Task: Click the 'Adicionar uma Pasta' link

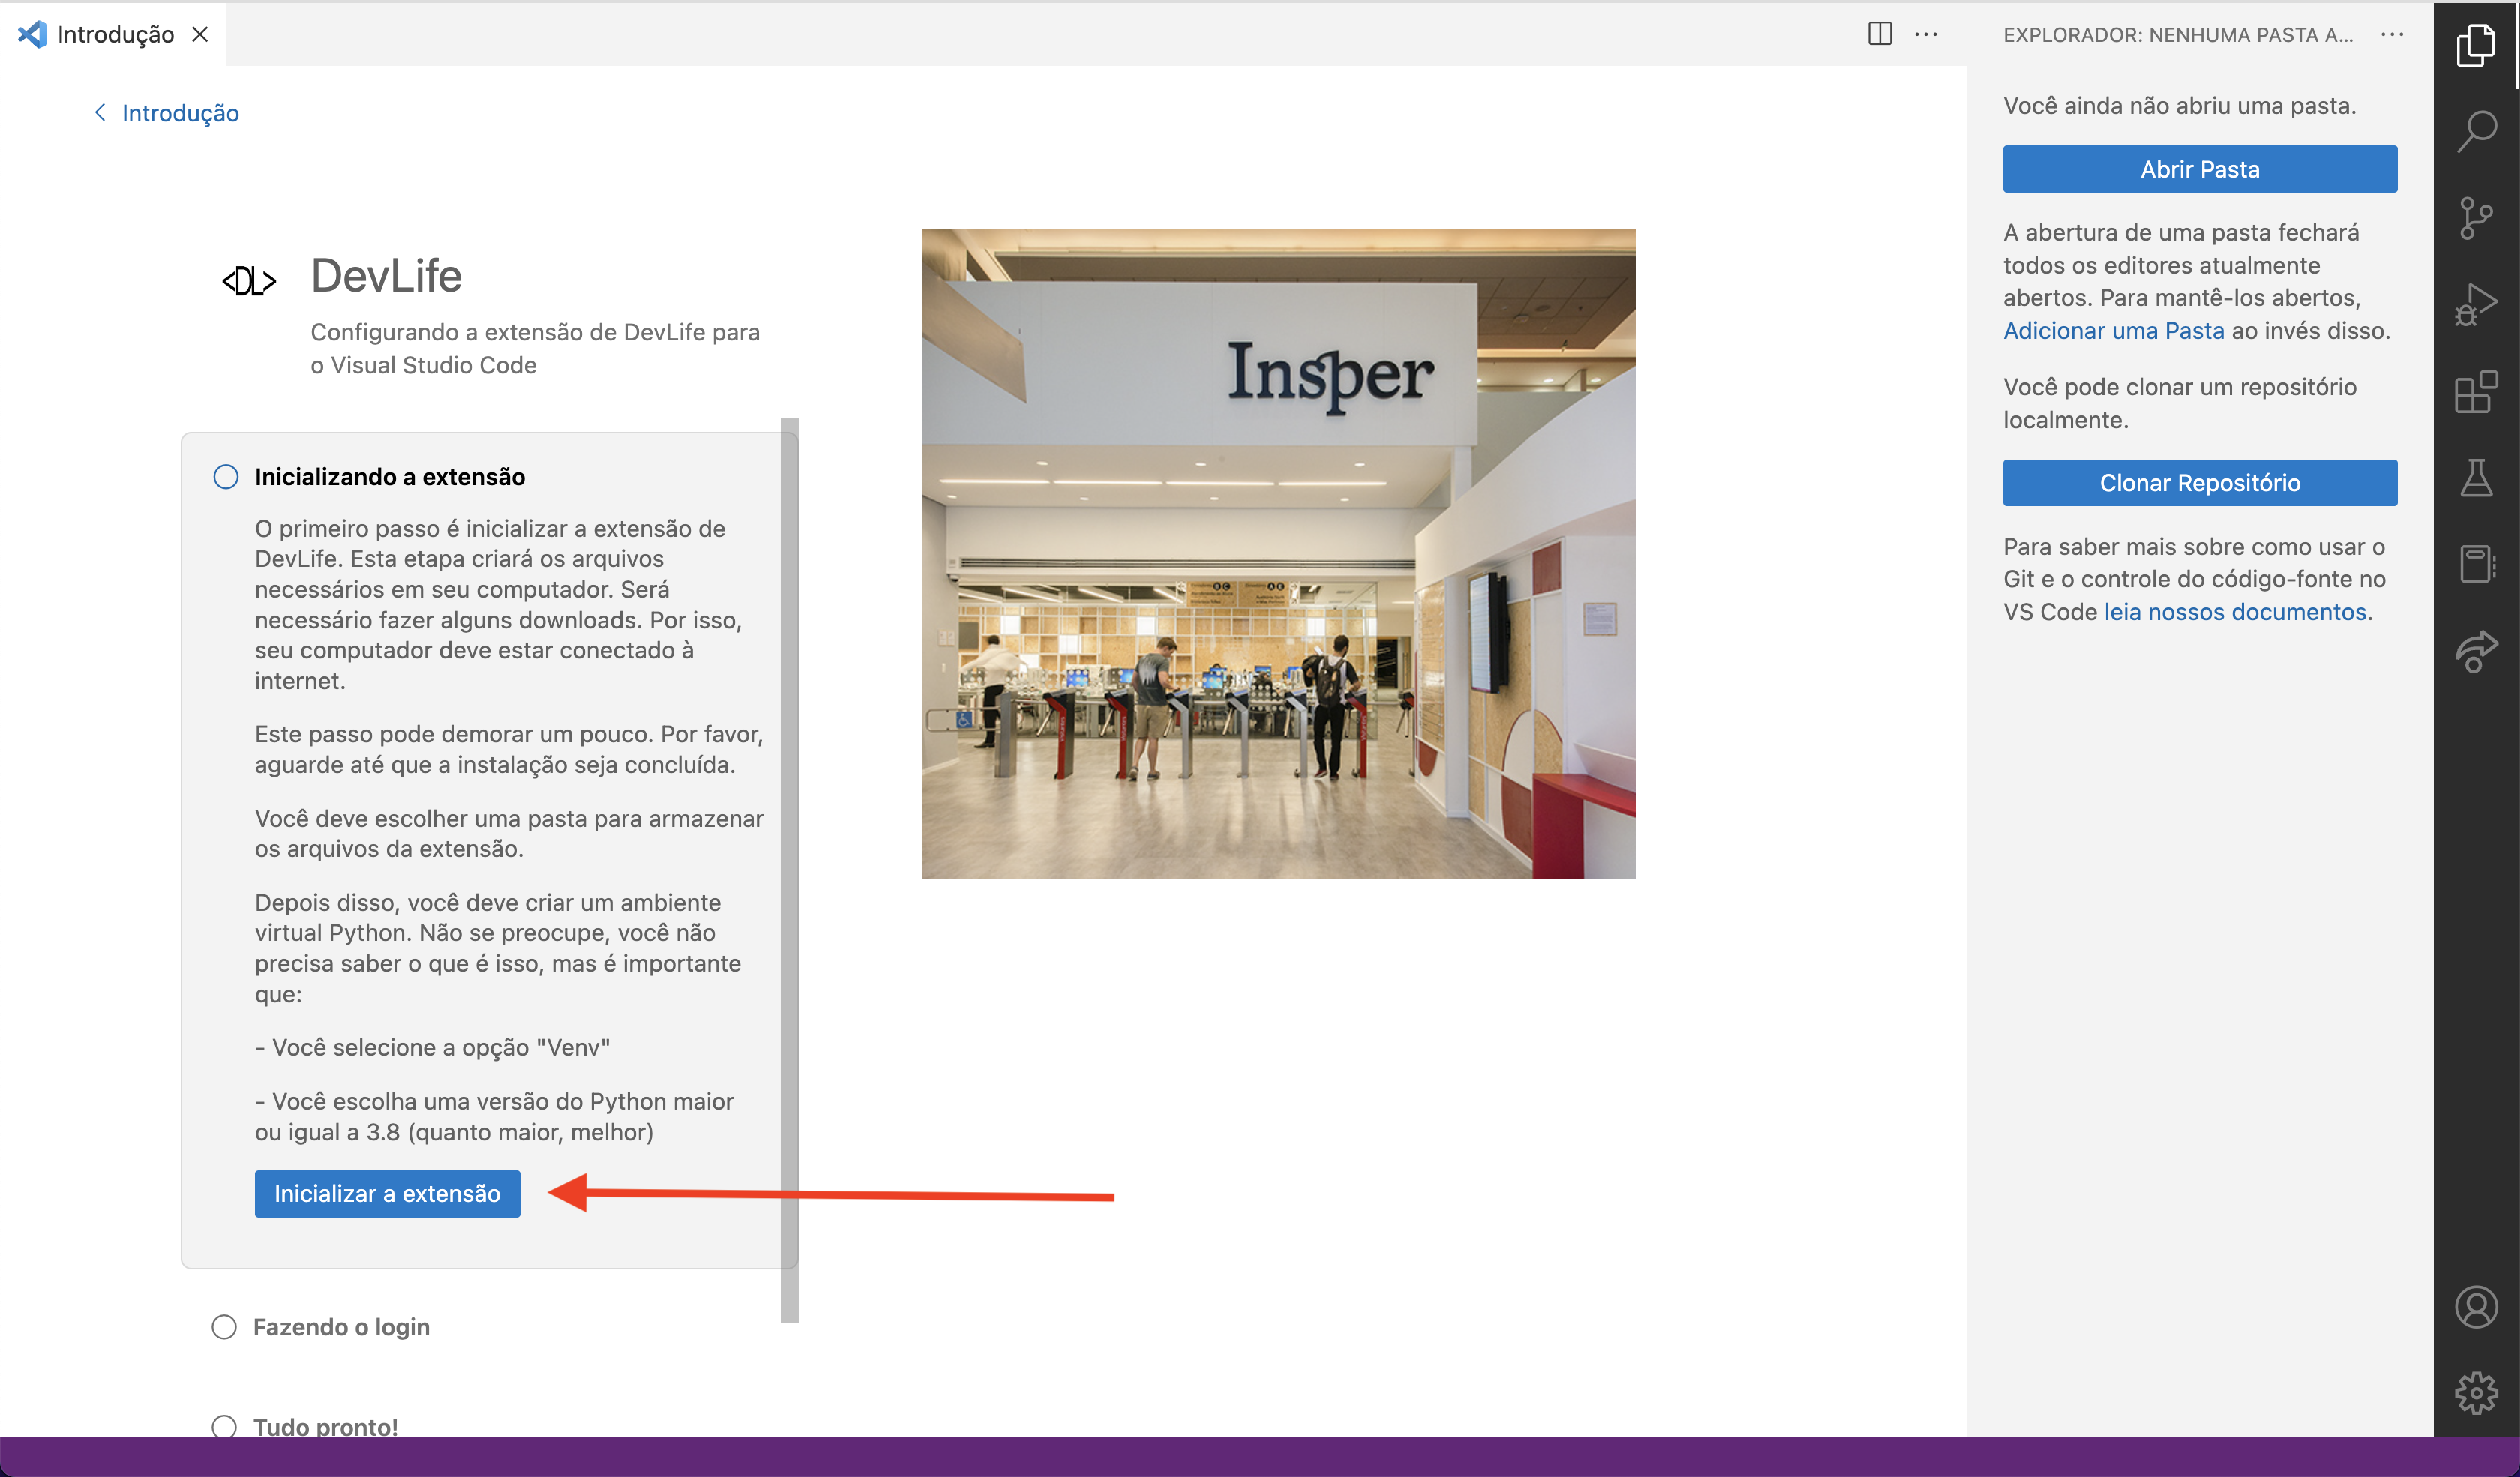Action: pyautogui.click(x=2114, y=330)
